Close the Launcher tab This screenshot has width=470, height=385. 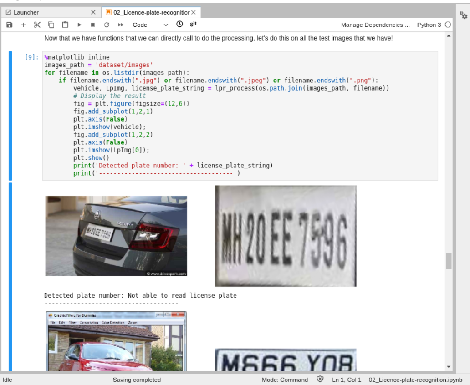(x=93, y=12)
